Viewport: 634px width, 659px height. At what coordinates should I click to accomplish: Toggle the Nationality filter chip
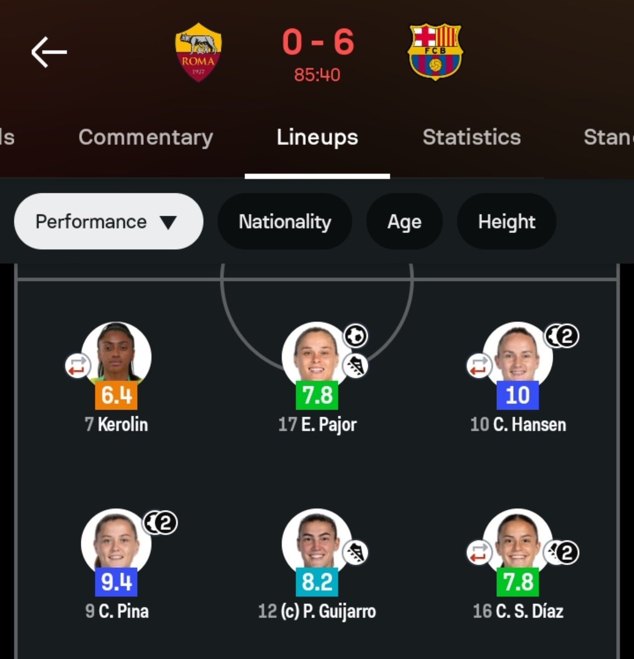point(285,221)
